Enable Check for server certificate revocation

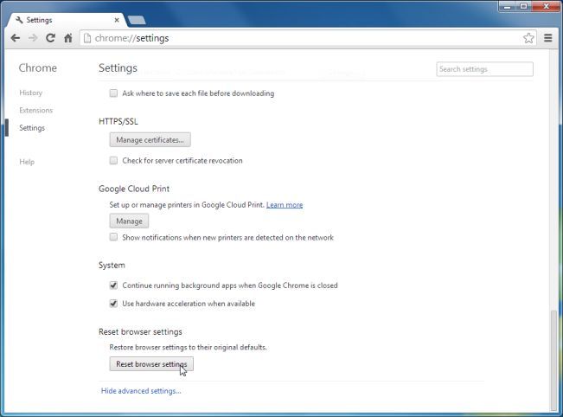pyautogui.click(x=113, y=161)
